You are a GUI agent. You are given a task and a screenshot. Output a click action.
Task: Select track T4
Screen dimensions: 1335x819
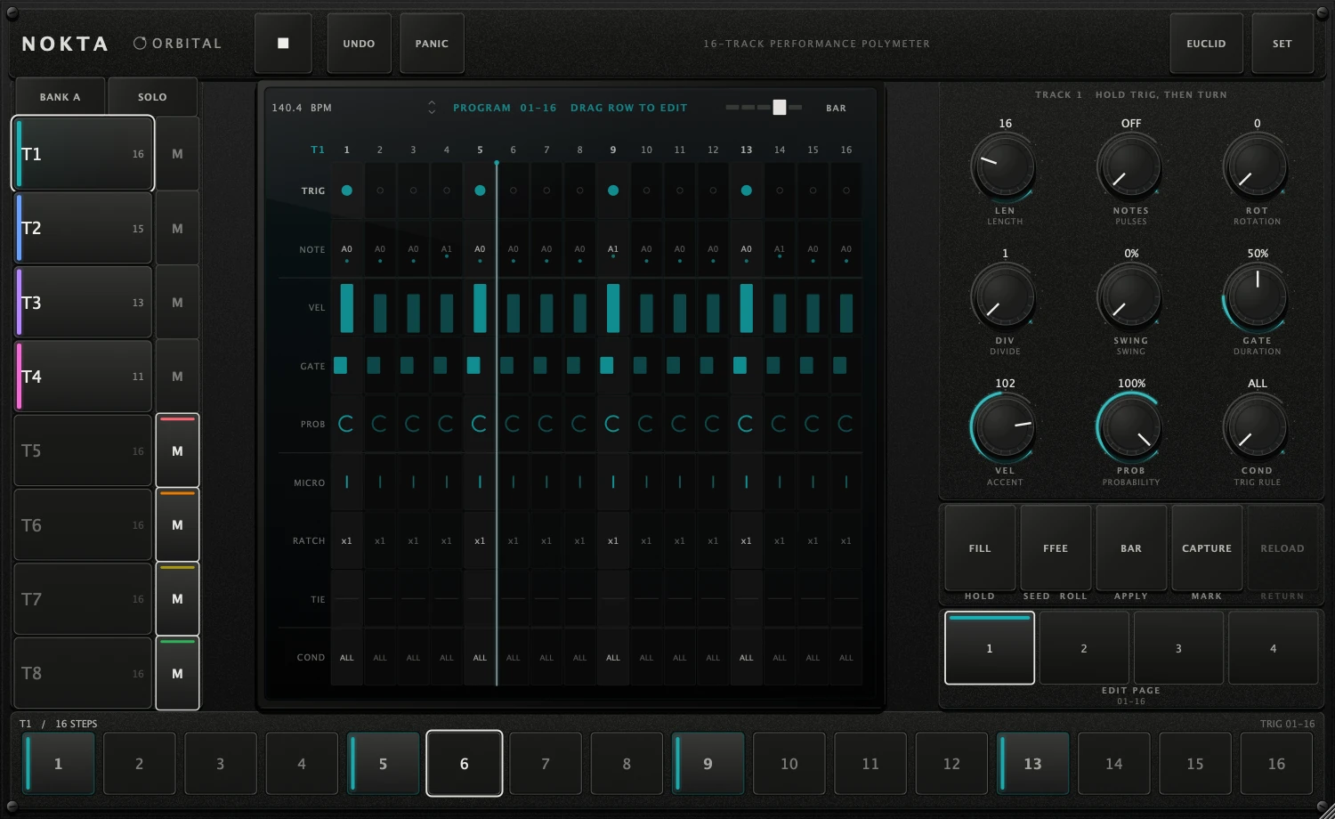(x=83, y=377)
